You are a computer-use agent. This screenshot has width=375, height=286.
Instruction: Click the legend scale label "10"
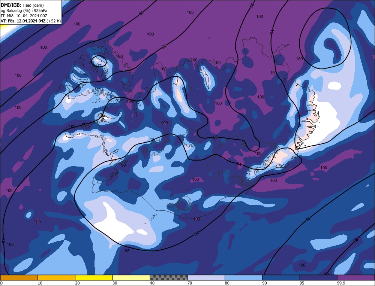pos(40,283)
